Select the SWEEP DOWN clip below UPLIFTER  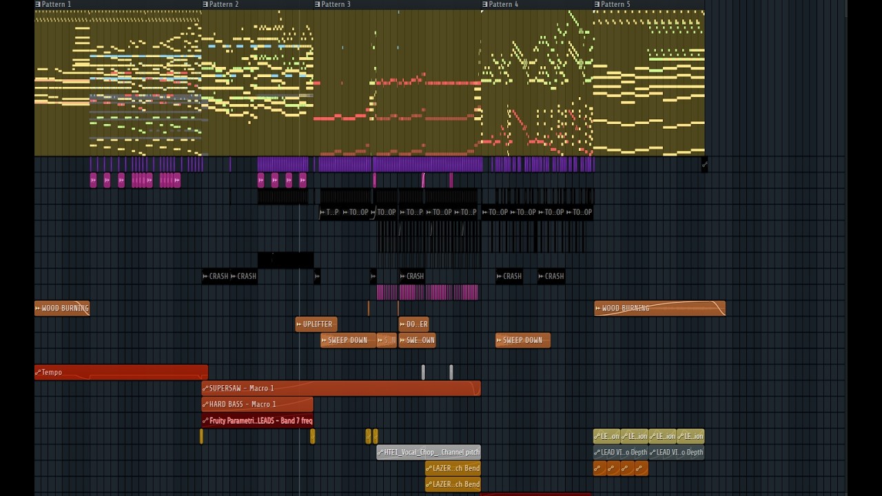coord(348,340)
